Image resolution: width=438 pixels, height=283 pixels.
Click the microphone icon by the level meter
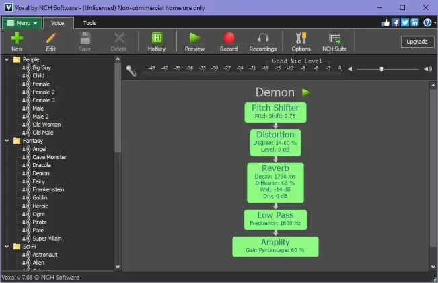pyautogui.click(x=131, y=71)
